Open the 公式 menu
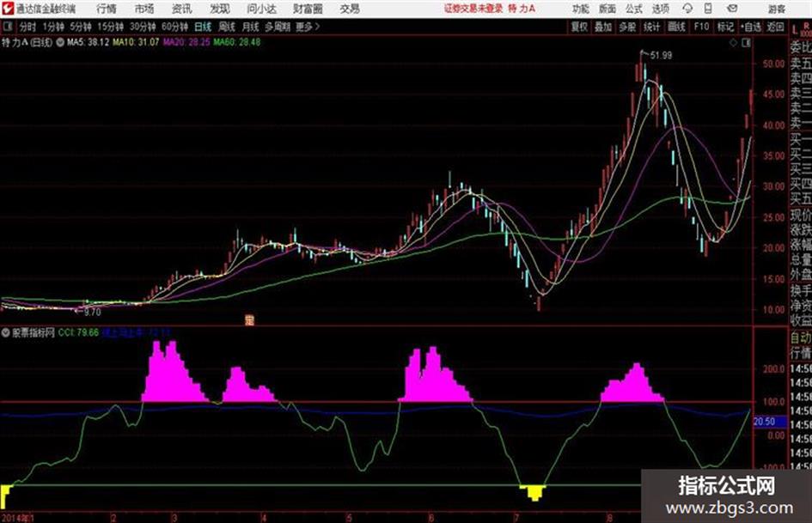Screen dimensions: 812x523 tap(634, 9)
